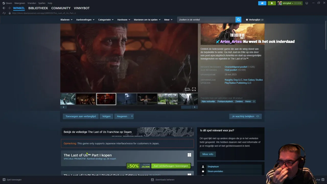The image size is (327, 184).
Task: Click the Negeren button
Action: pyautogui.click(x=122, y=116)
